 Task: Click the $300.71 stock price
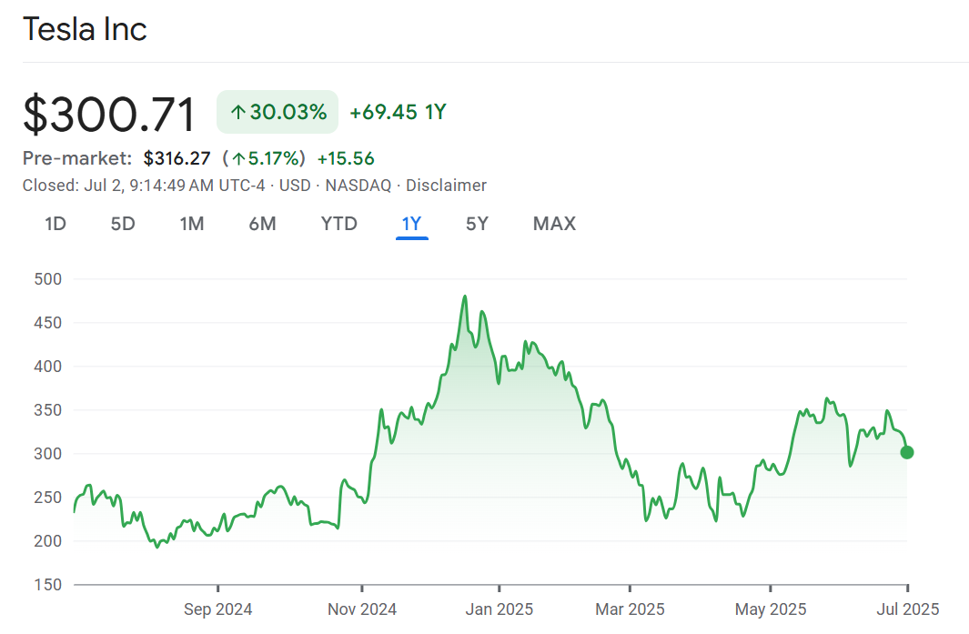point(109,115)
